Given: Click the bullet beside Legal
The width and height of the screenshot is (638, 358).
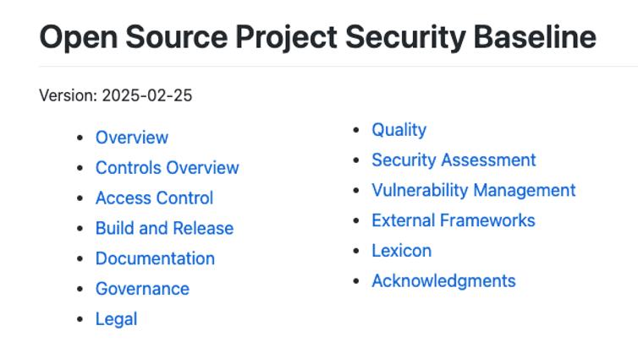Looking at the screenshot, I should tap(80, 321).
